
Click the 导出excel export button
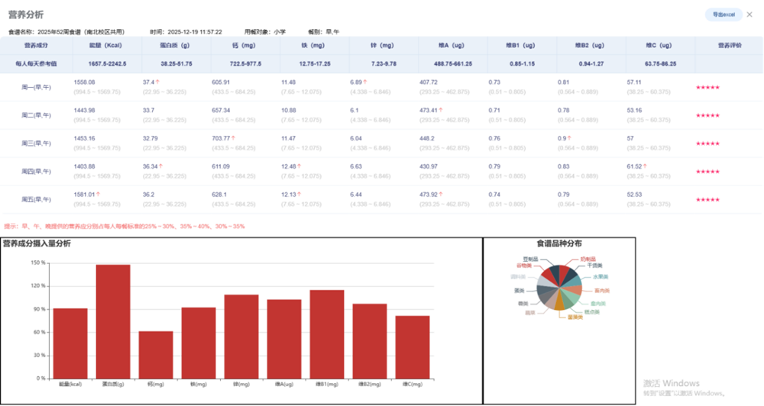tap(723, 14)
